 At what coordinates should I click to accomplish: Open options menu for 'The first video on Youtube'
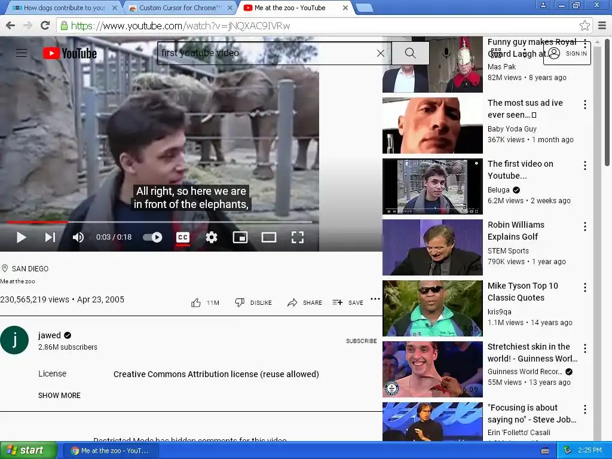[x=585, y=166]
